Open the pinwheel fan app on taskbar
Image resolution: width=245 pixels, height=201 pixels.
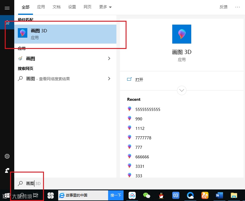50,195
